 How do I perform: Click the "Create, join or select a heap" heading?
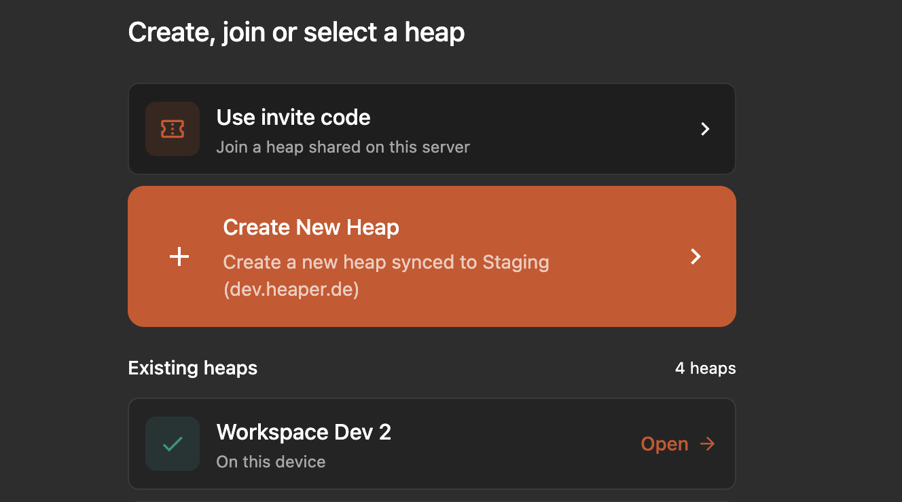click(297, 32)
